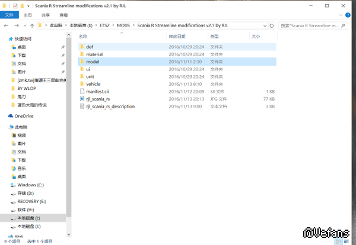Expand the ribbon chevron
The image size is (356, 245).
tap(341, 15)
